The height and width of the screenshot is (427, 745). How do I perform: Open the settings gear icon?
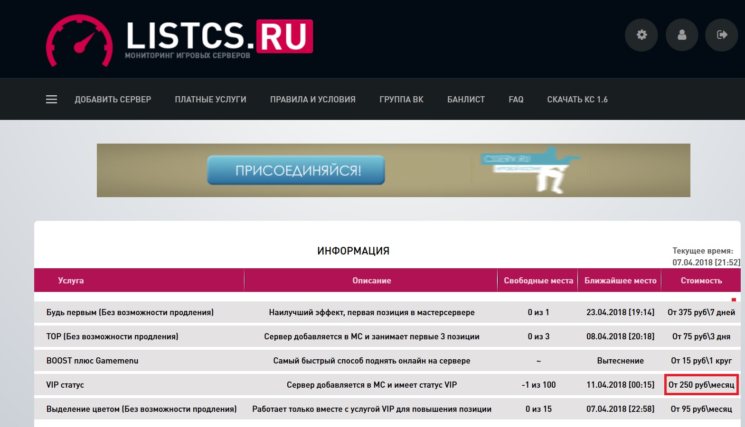coord(641,35)
